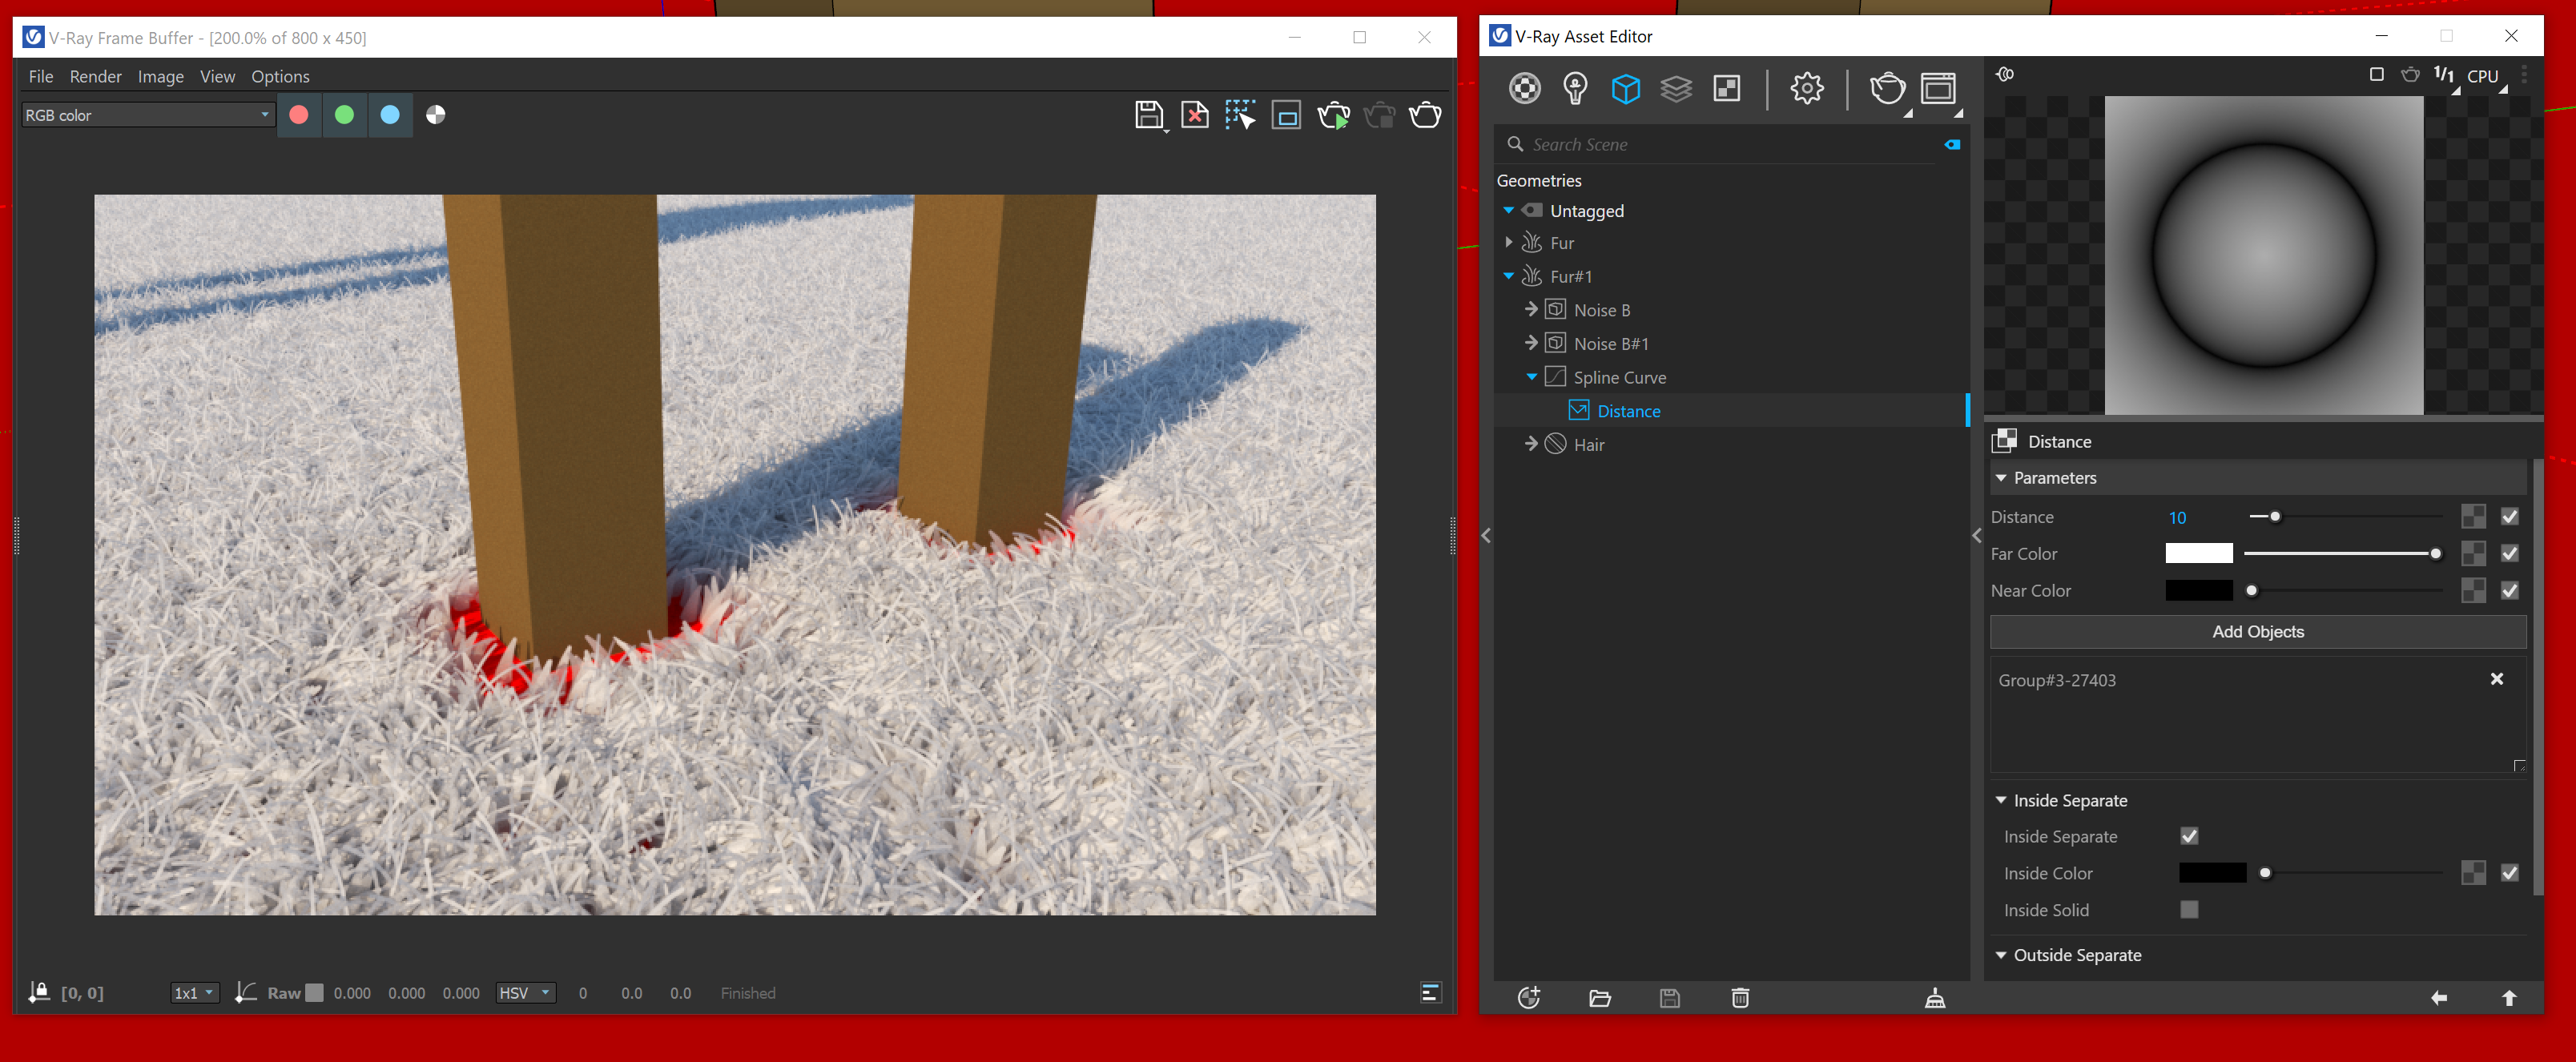Open Frame Buffer corrections panel icon
Image resolution: width=2576 pixels, height=1062 pixels.
(1431, 992)
